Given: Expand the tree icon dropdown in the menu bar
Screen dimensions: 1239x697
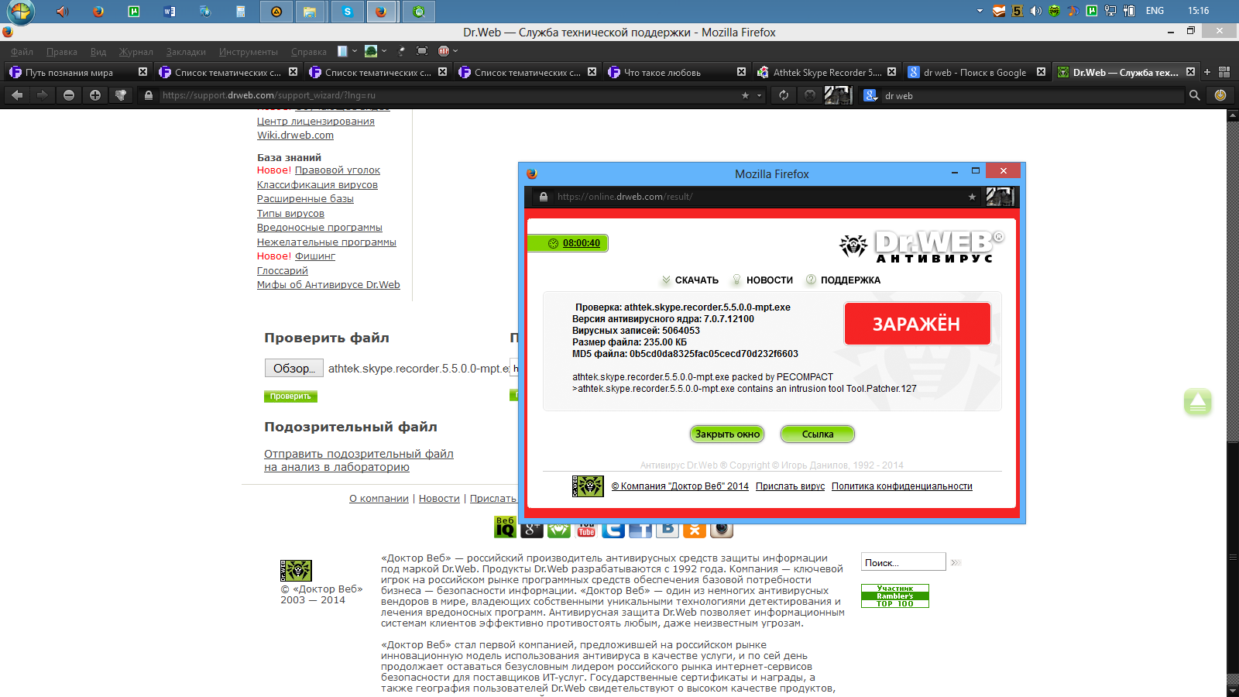Looking at the screenshot, I should click(384, 51).
